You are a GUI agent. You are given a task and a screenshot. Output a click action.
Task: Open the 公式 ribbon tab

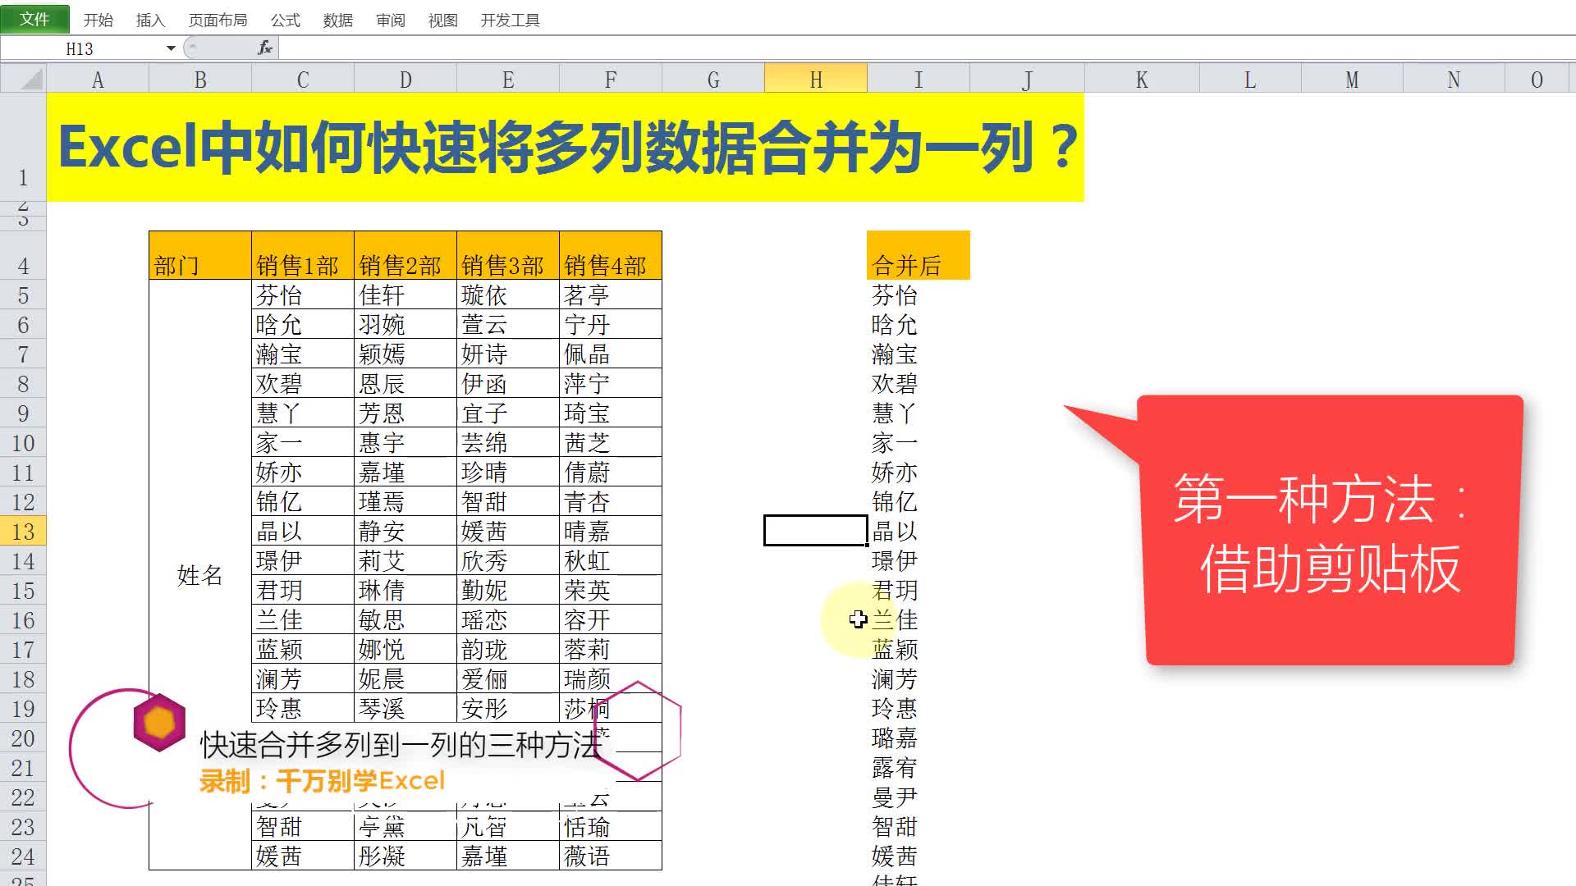(x=286, y=21)
